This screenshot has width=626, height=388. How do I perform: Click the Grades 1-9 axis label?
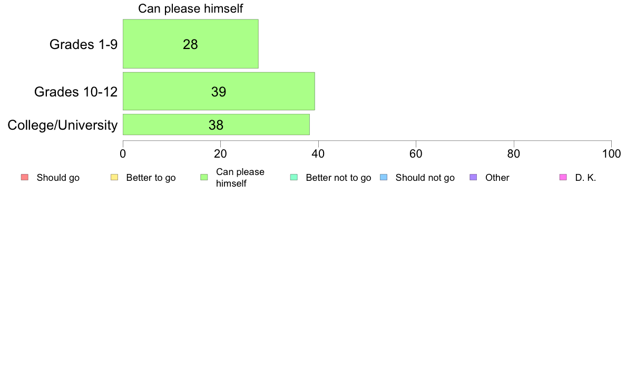click(x=83, y=44)
